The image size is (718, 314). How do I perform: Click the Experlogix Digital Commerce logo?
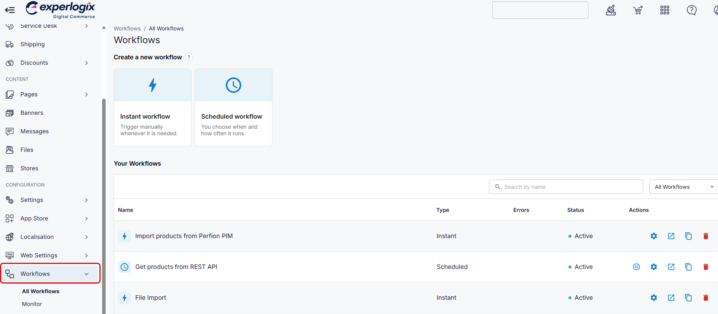click(x=60, y=10)
